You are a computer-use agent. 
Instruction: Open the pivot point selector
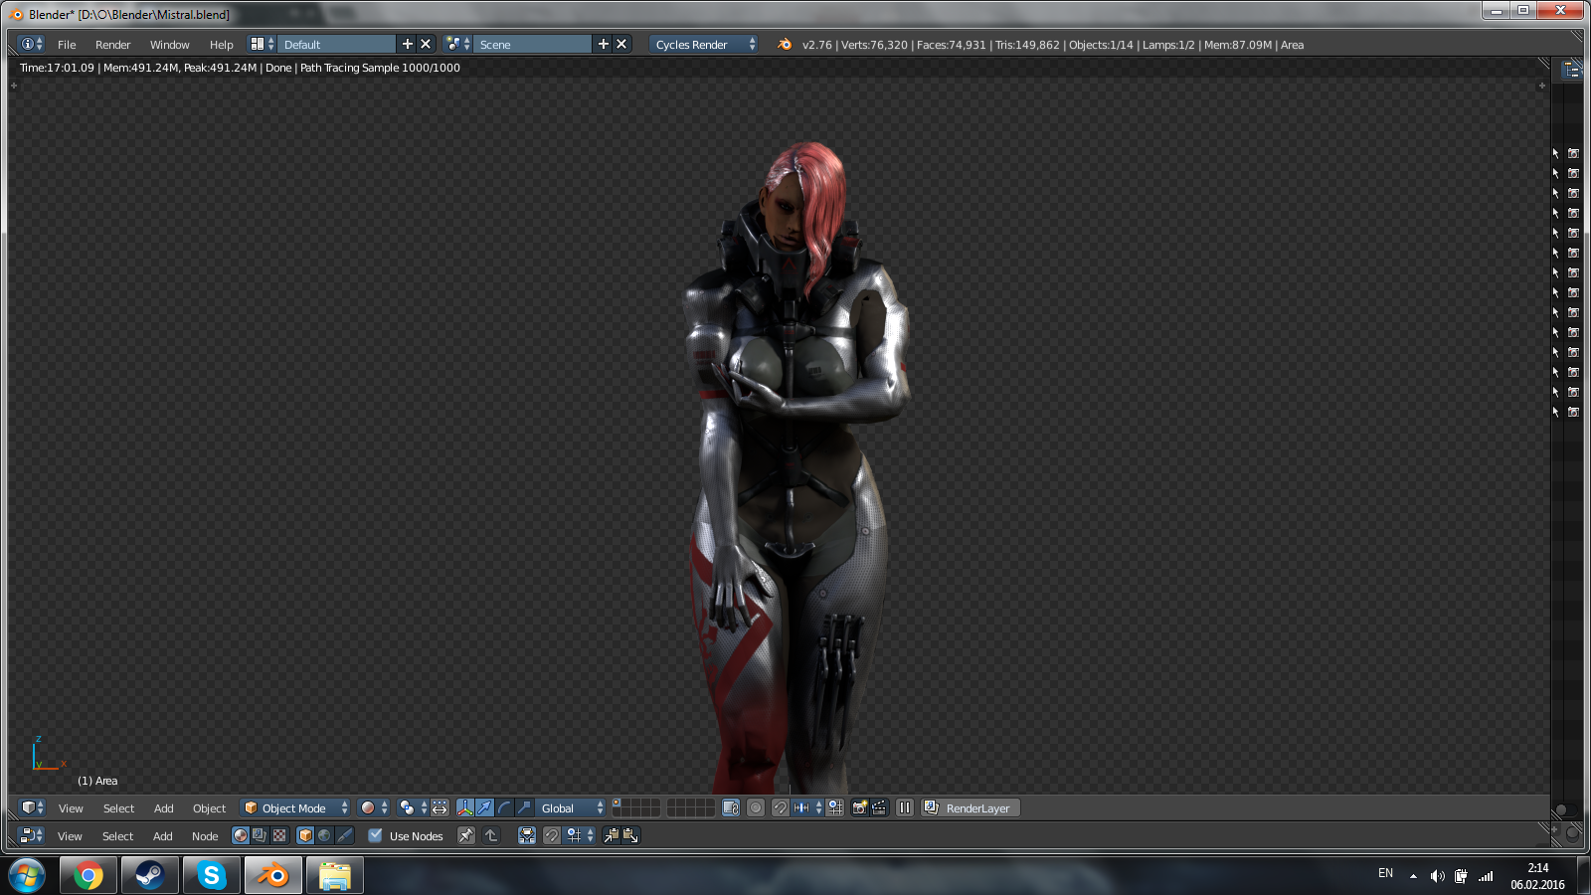coord(413,807)
